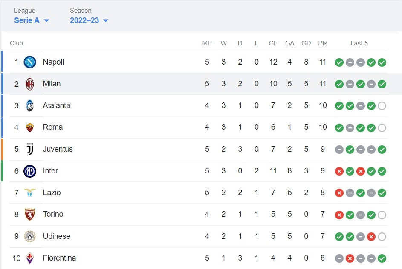Image resolution: width=402 pixels, height=269 pixels.
Task: Open the Napoli team page link
Action: (53, 62)
